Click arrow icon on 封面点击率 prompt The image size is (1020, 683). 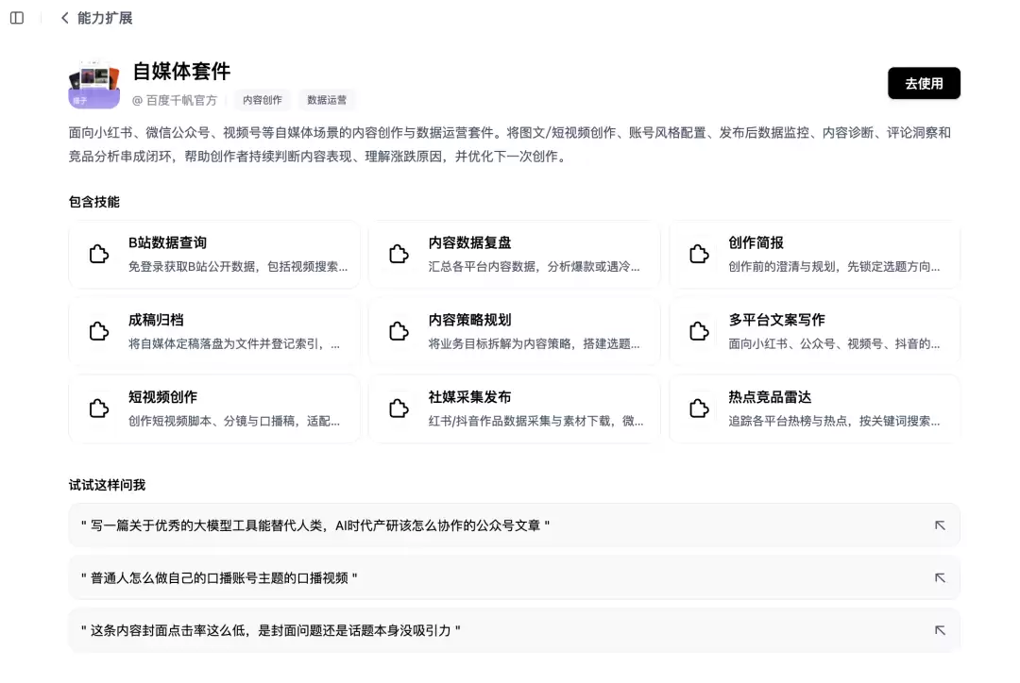click(x=940, y=630)
